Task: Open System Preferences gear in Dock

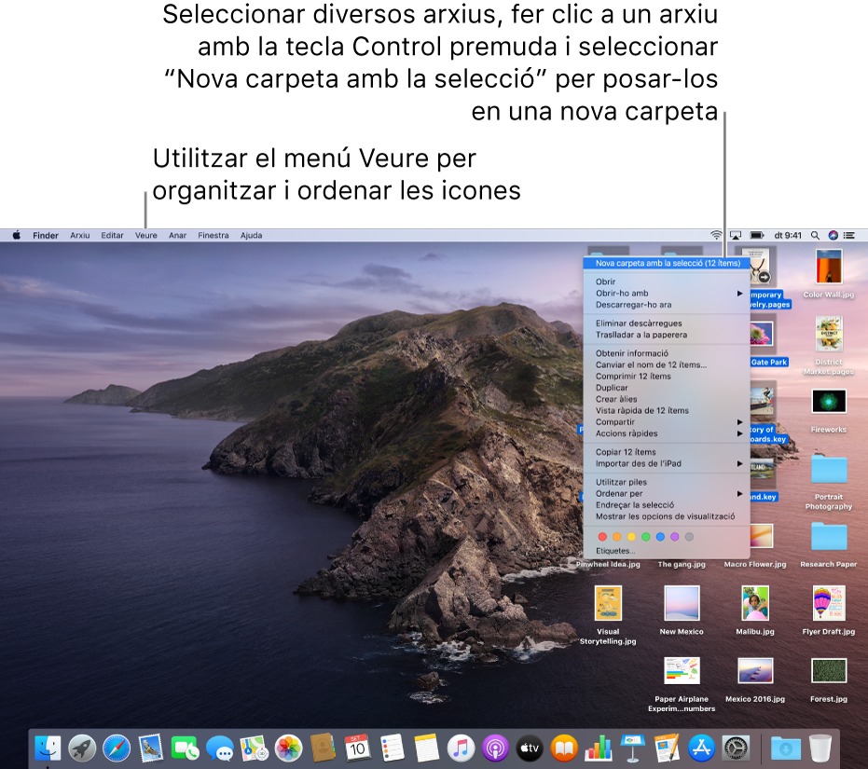Action: tap(736, 748)
